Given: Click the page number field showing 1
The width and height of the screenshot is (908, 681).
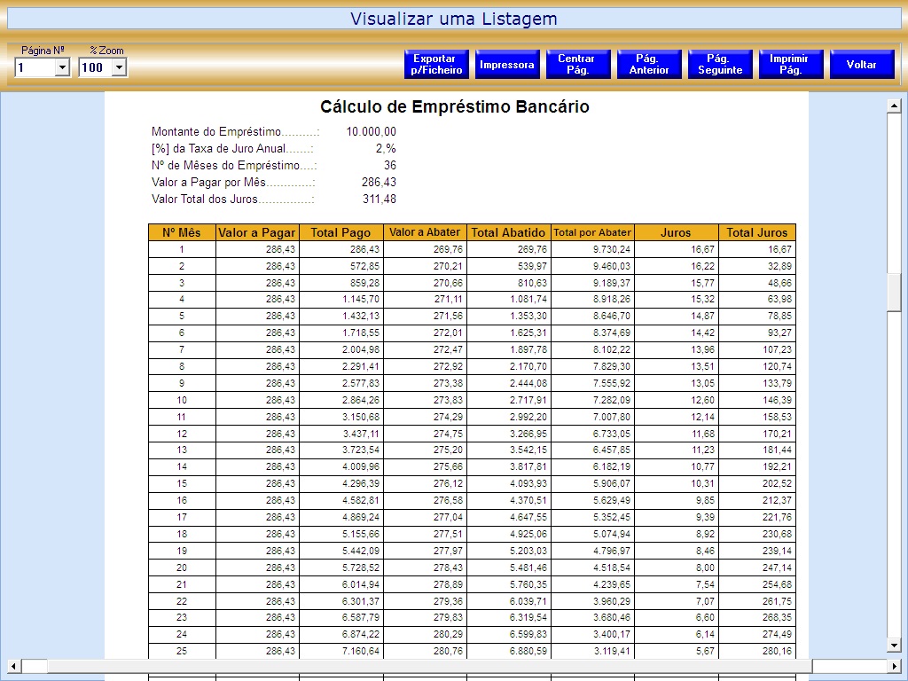Looking at the screenshot, I should pos(35,67).
